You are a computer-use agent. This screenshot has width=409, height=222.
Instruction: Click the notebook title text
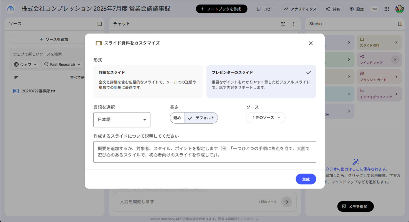[96, 9]
